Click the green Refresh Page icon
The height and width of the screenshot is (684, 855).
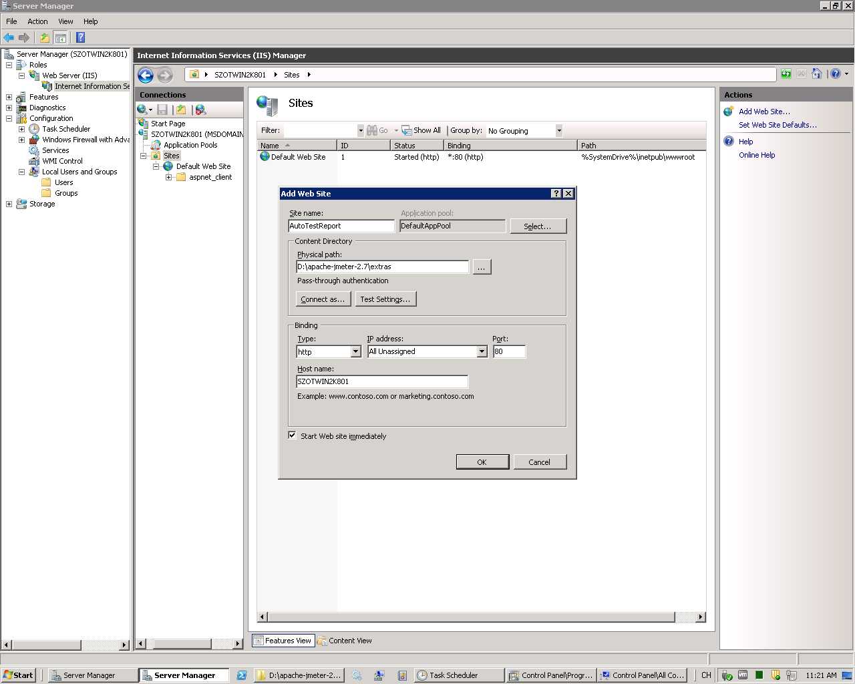tap(786, 74)
